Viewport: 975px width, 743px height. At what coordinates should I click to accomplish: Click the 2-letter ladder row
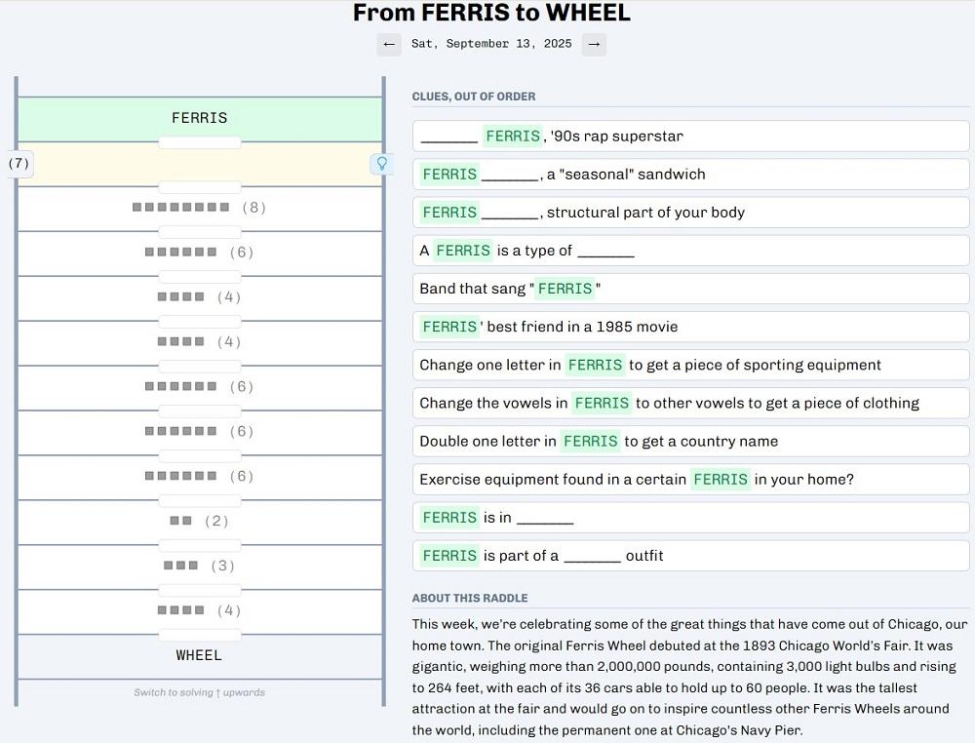point(199,521)
